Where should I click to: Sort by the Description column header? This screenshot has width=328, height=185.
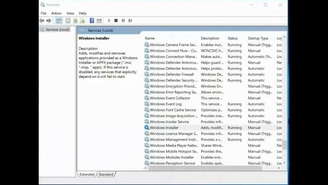coord(210,38)
